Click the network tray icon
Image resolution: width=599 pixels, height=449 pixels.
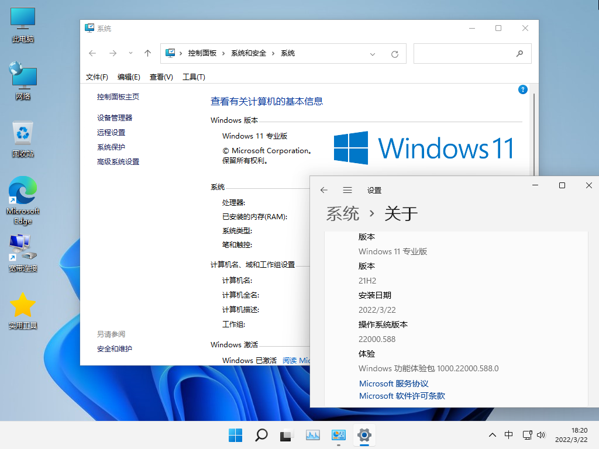pyautogui.click(x=528, y=435)
